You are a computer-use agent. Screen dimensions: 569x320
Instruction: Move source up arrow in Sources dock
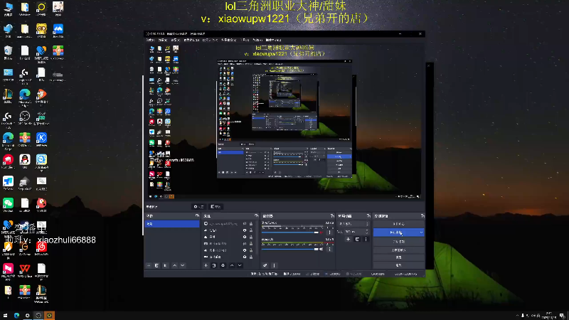click(x=232, y=265)
